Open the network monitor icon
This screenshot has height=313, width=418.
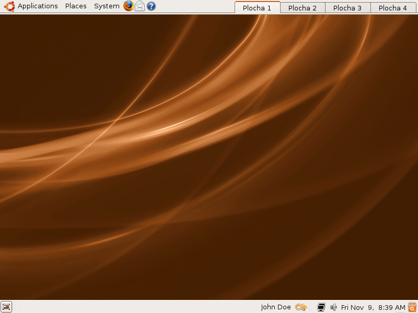click(321, 307)
